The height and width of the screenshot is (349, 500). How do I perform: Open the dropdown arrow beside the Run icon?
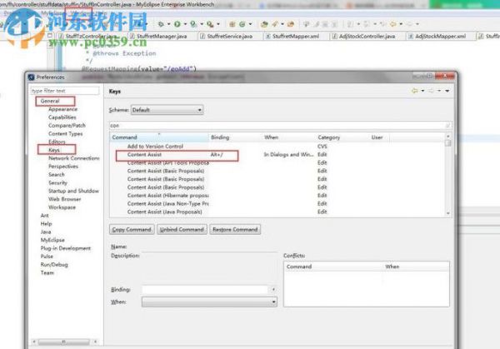pos(185,24)
